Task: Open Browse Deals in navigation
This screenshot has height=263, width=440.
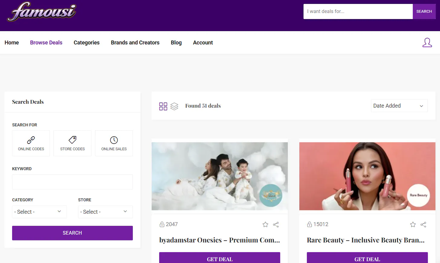Action: pyautogui.click(x=46, y=43)
